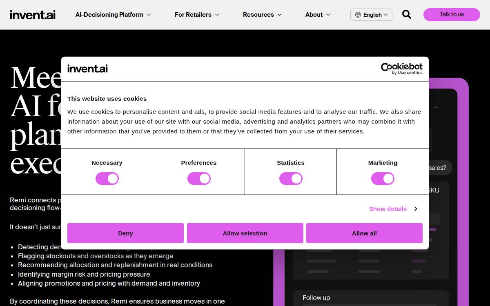Click the 'This website uses cookies' heading
The height and width of the screenshot is (306, 490).
(x=107, y=99)
